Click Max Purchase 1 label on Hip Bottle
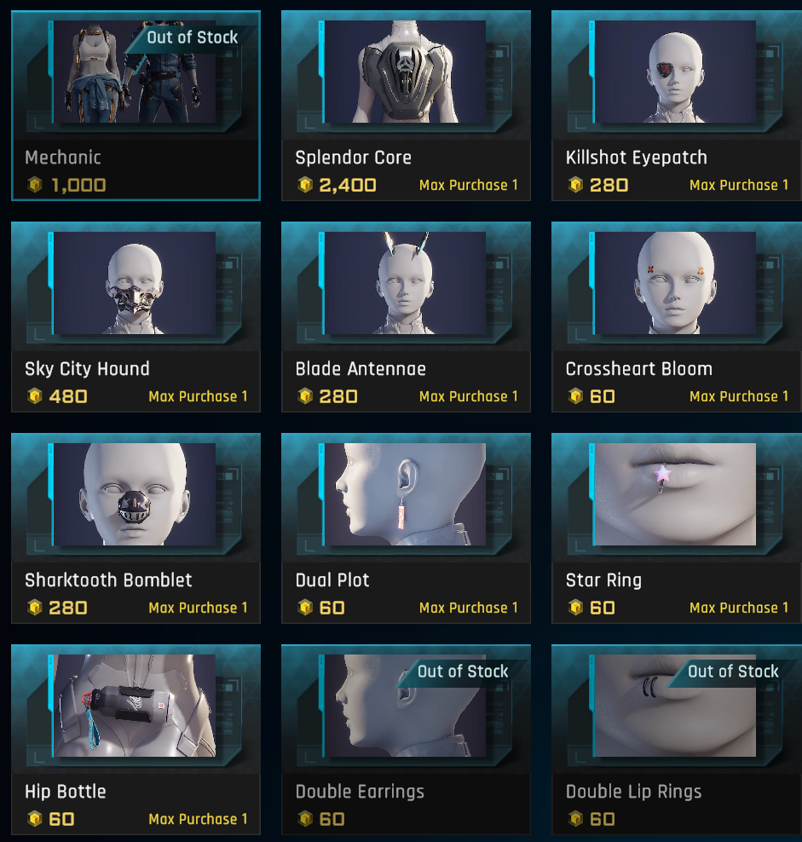The image size is (802, 842). point(199,819)
